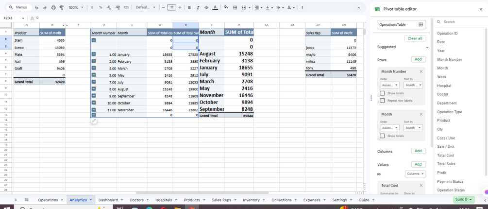Open the font family dropdown
This screenshot has height=209, width=488.
tap(145, 7)
